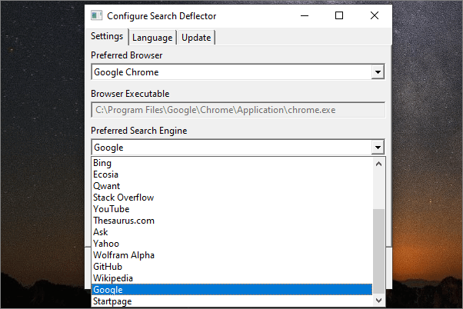Minimize the Configure Search Deflector window

coord(305,15)
